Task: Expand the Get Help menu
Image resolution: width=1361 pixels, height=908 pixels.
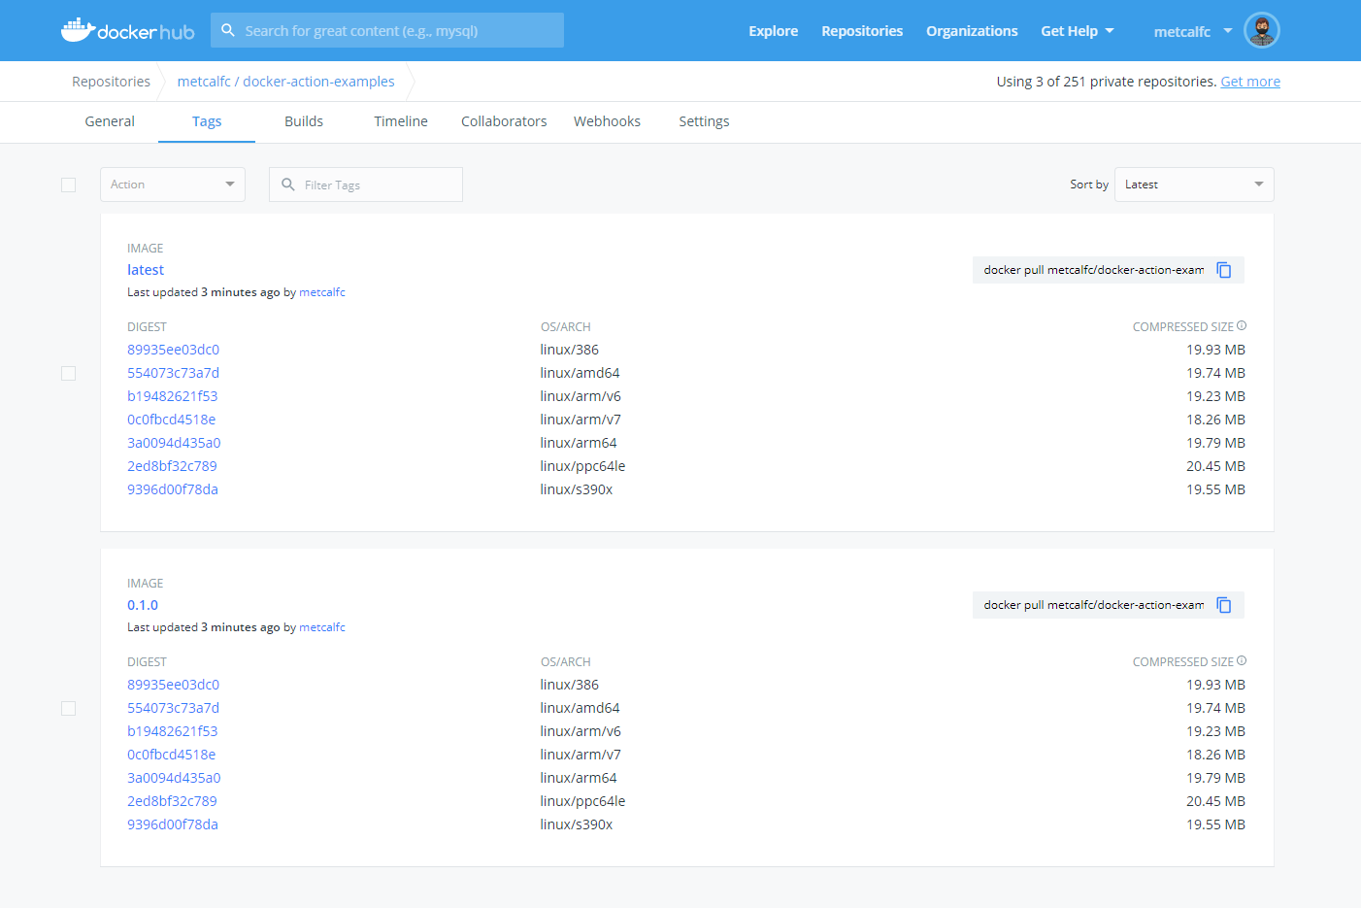Action: (1078, 31)
